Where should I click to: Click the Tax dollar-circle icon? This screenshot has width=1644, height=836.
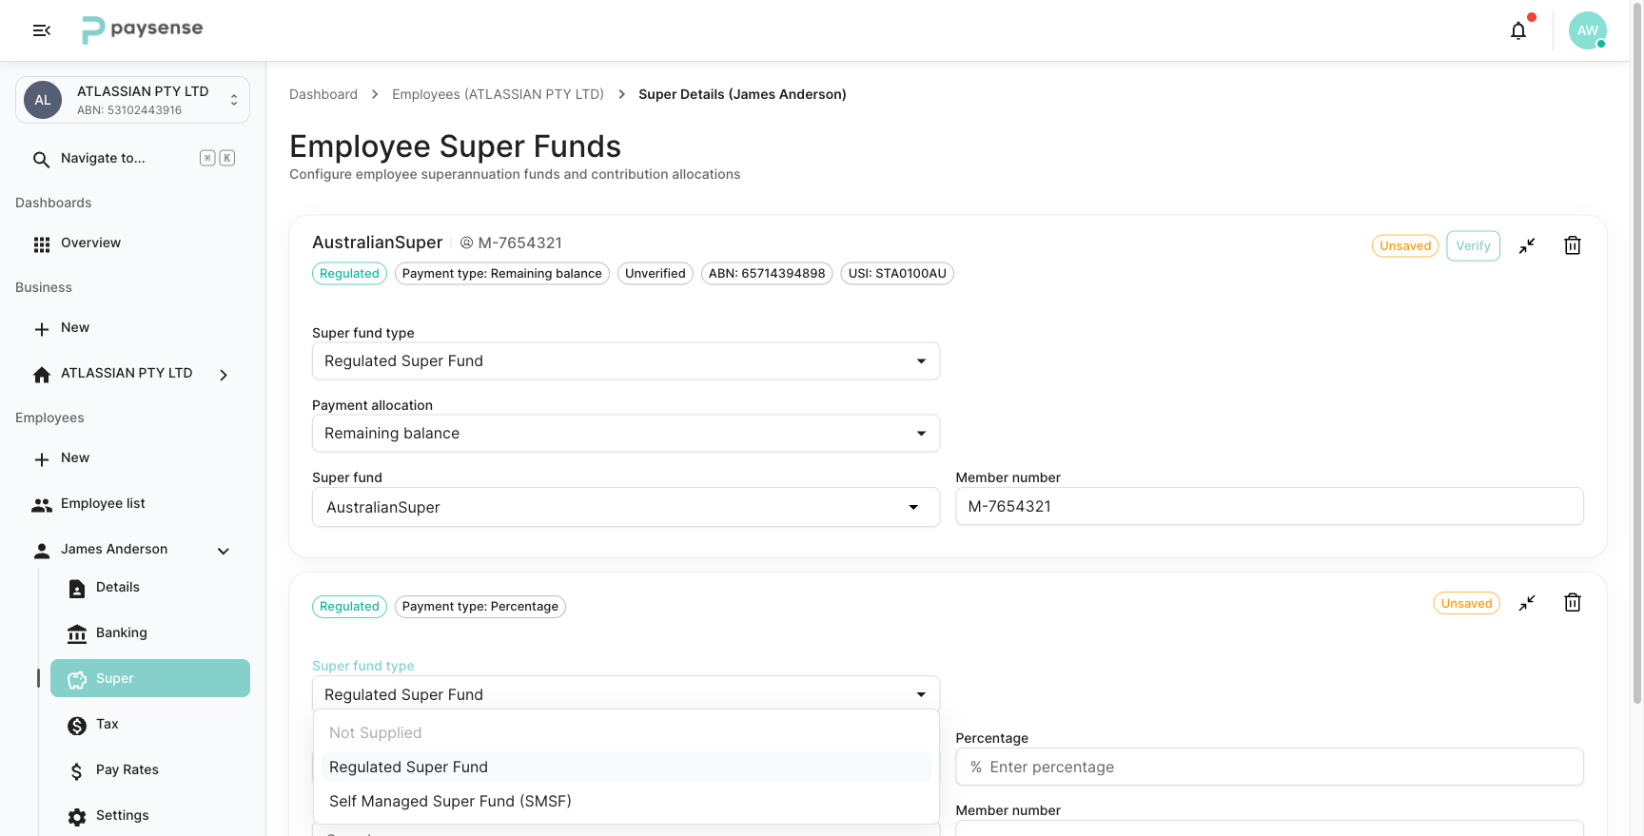pyautogui.click(x=77, y=726)
